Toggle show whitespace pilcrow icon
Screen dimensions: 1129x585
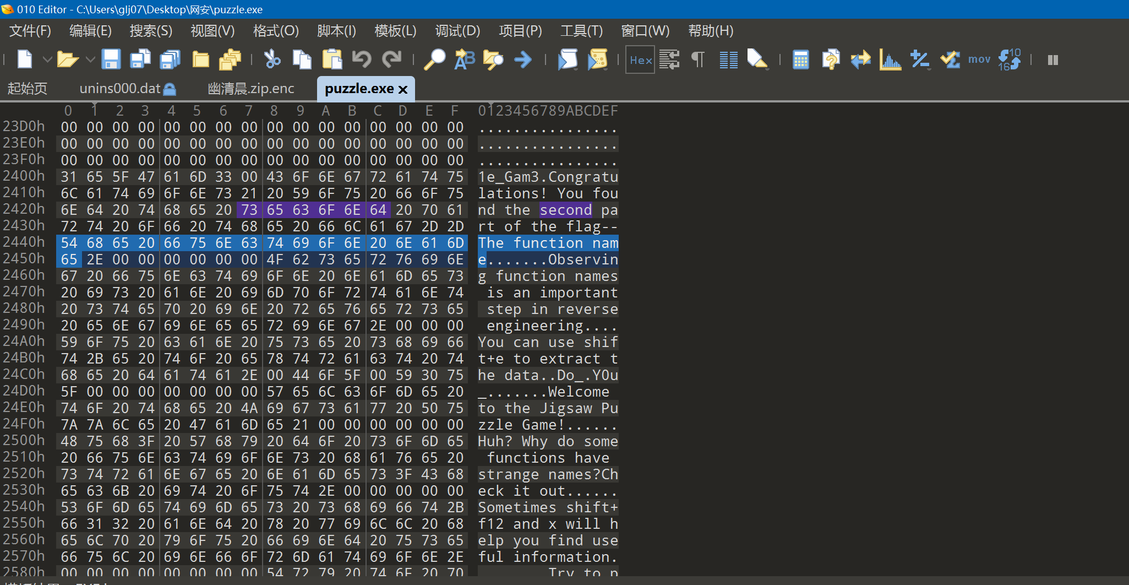click(698, 59)
